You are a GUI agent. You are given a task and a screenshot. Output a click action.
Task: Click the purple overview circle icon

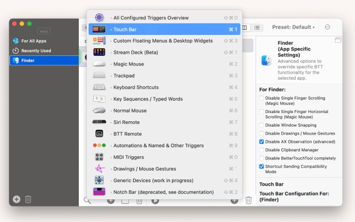click(x=99, y=17)
